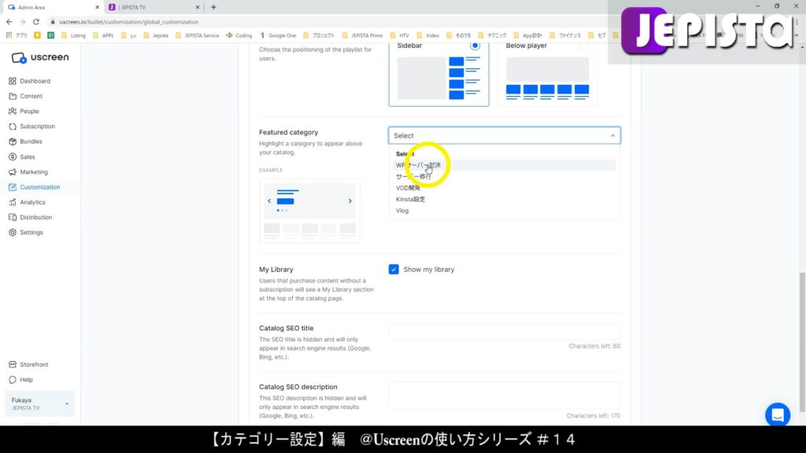Viewport: 806px width, 453px height.
Task: Open the APPs bookmark folder
Action: click(103, 35)
